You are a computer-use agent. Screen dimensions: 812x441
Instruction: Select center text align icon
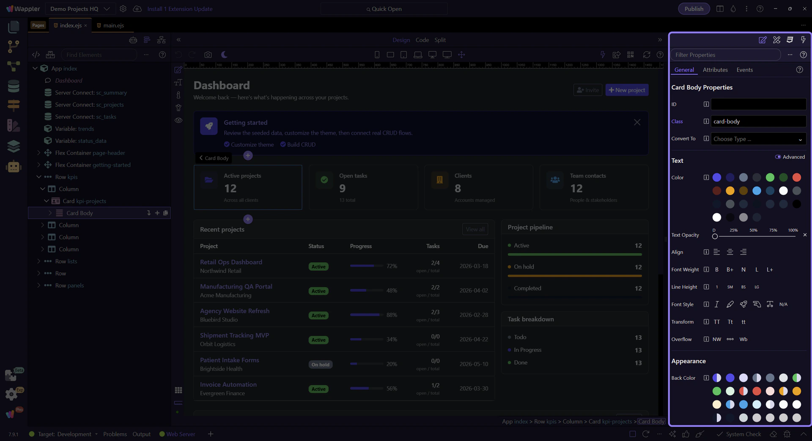click(730, 252)
